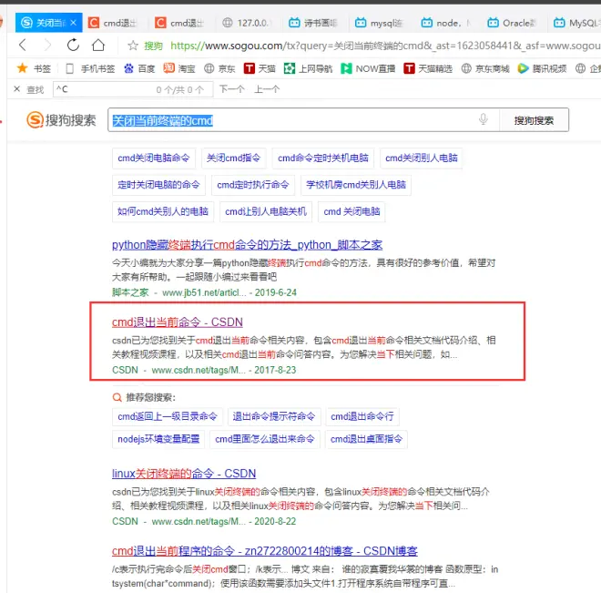Switch to the node tab

coord(446,23)
